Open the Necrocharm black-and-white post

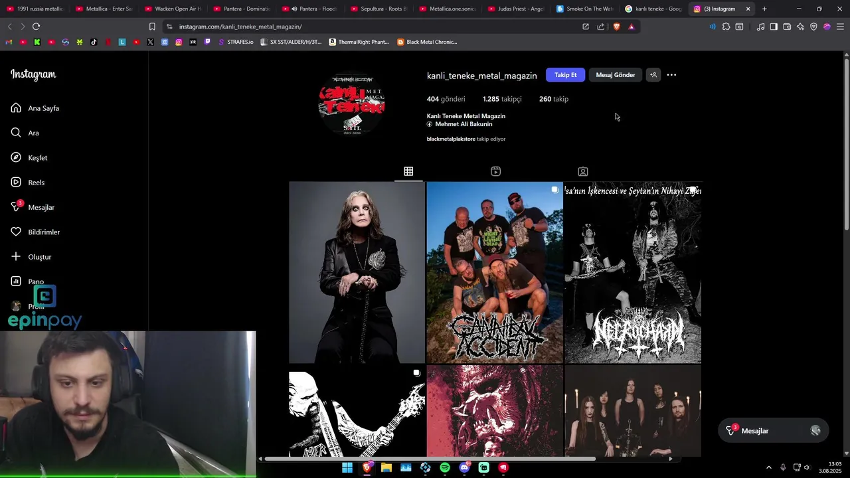click(633, 272)
